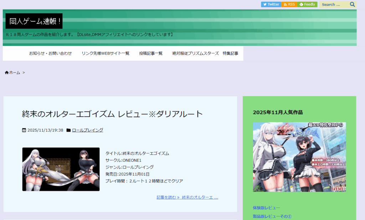Click the 同人ゲーム速報！ site logo
The image size is (365, 220).
pyautogui.click(x=34, y=21)
